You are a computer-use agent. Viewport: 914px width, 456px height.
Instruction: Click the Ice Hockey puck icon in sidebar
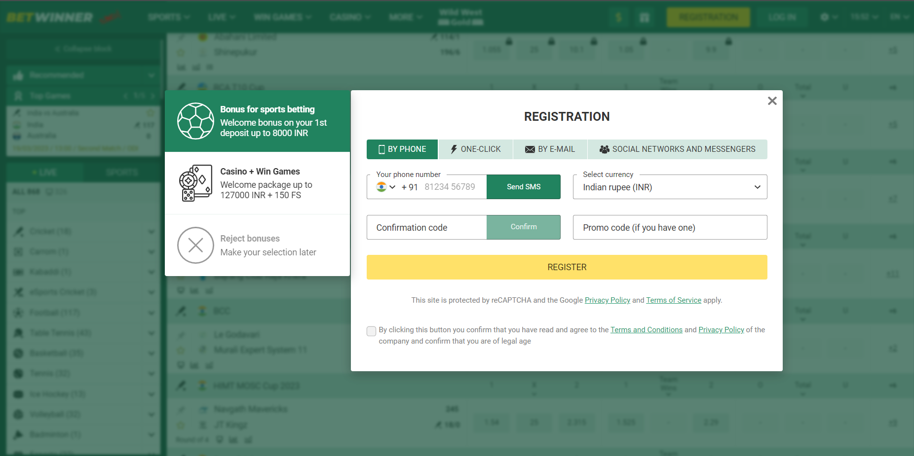pyautogui.click(x=18, y=394)
